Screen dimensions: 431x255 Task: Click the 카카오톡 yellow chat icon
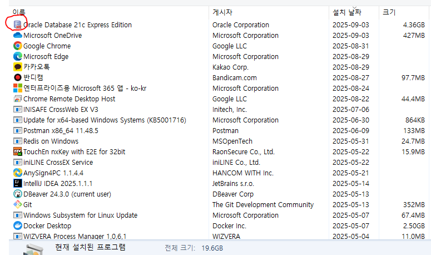pos(18,67)
